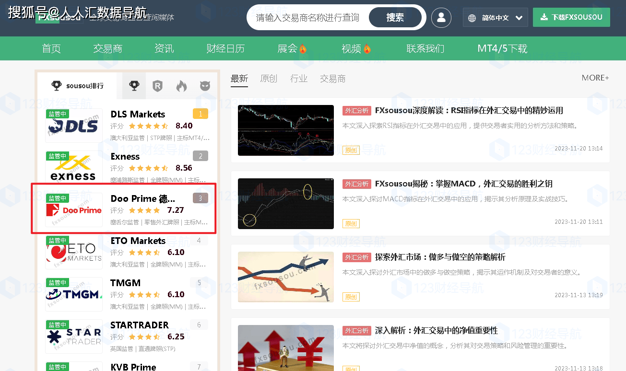Click rank badge 3 for Doo Prime
The image size is (626, 371).
[200, 198]
